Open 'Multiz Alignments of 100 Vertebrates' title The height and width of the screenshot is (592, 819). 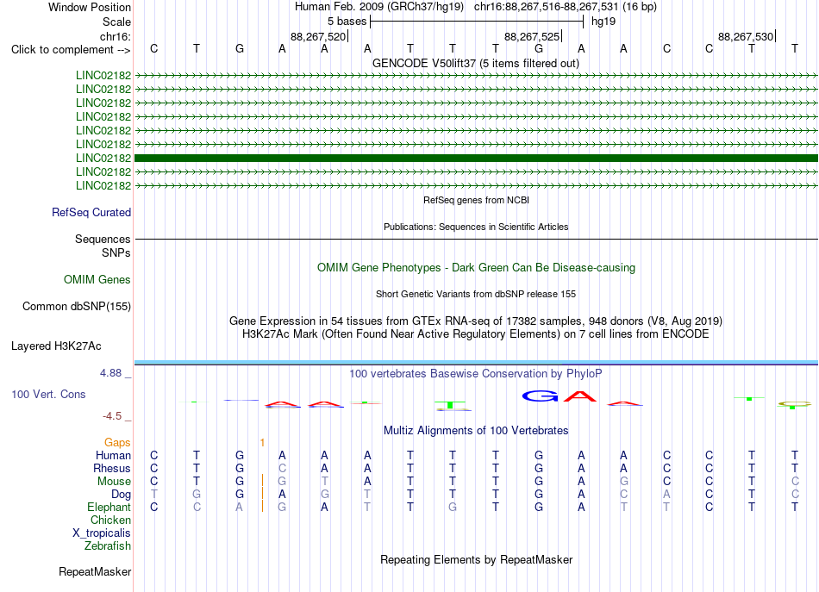(x=476, y=430)
